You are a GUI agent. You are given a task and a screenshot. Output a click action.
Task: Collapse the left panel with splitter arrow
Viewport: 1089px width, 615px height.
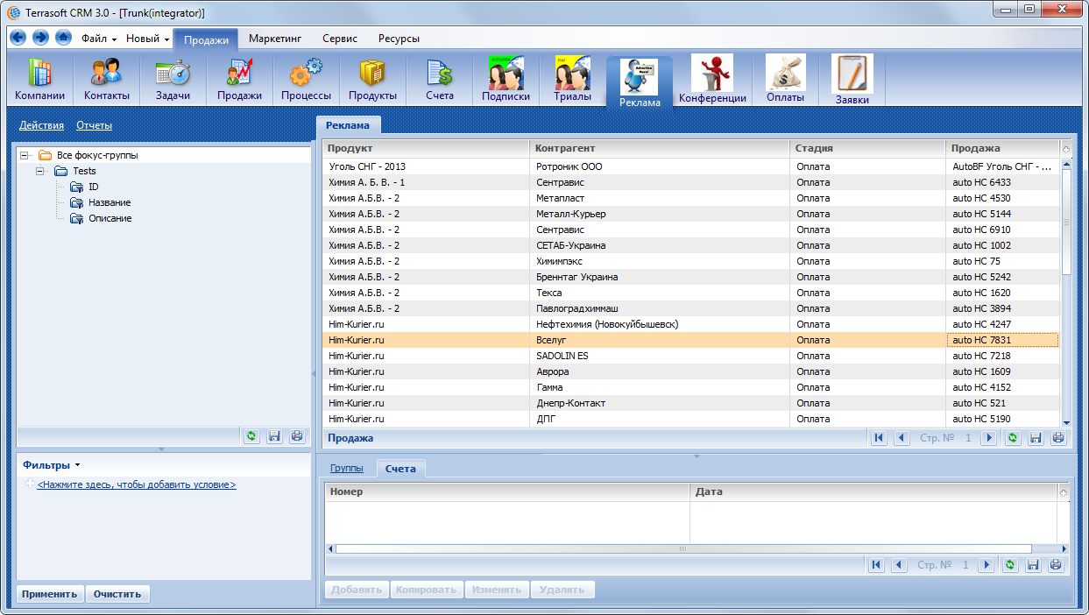tap(314, 373)
